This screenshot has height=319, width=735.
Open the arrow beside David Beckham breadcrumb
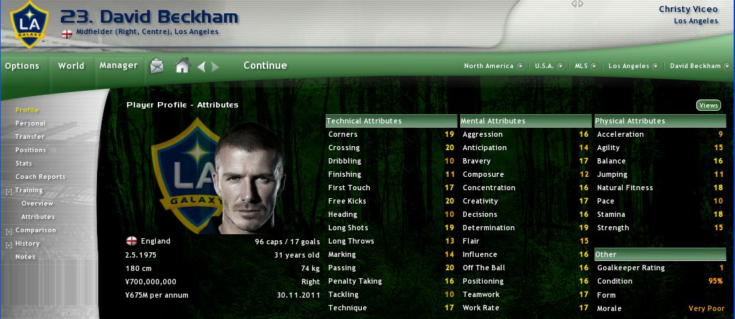727,66
